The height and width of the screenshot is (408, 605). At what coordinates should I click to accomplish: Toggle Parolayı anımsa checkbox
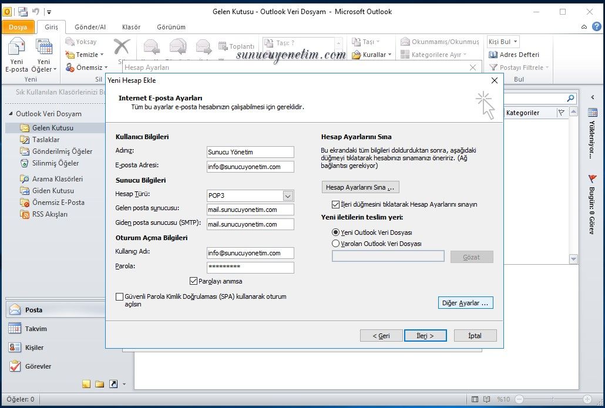[x=194, y=281]
